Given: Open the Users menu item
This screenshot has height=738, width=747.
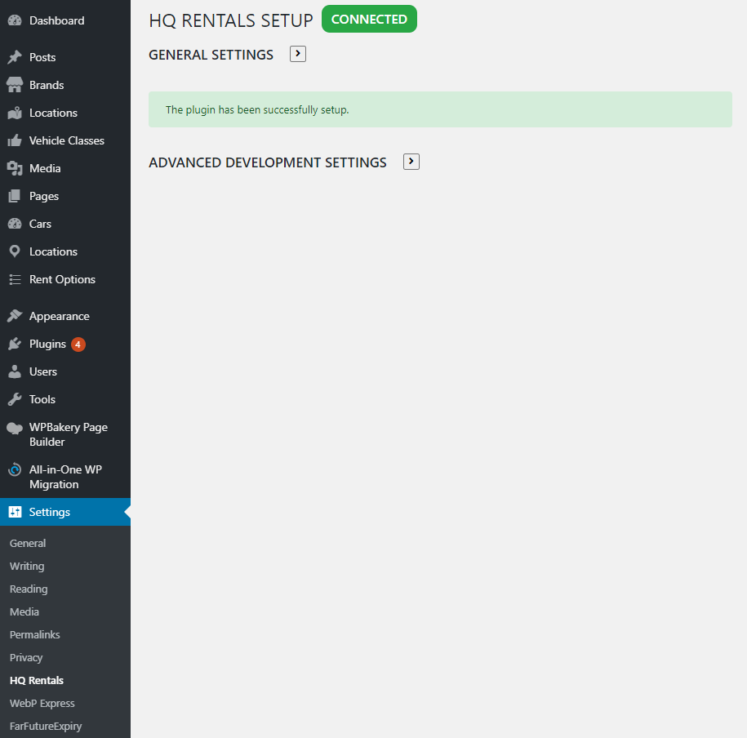Looking at the screenshot, I should point(65,371).
